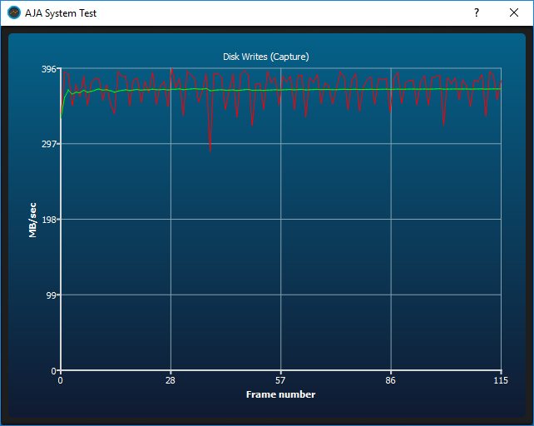Image resolution: width=534 pixels, height=426 pixels.
Task: Click grid intersection of 198 and frame 57
Action: [x=280, y=220]
